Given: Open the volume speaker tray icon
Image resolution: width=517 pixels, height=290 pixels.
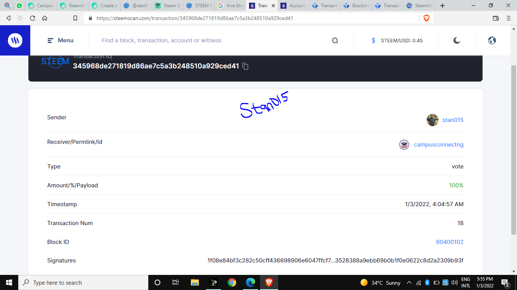Looking at the screenshot, I should (x=455, y=282).
